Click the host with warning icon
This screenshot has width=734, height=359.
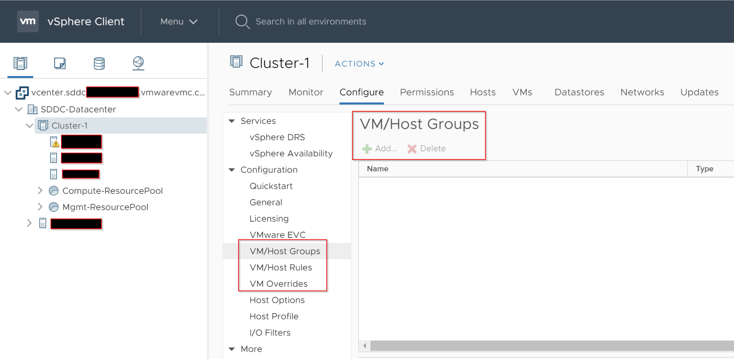coord(55,142)
